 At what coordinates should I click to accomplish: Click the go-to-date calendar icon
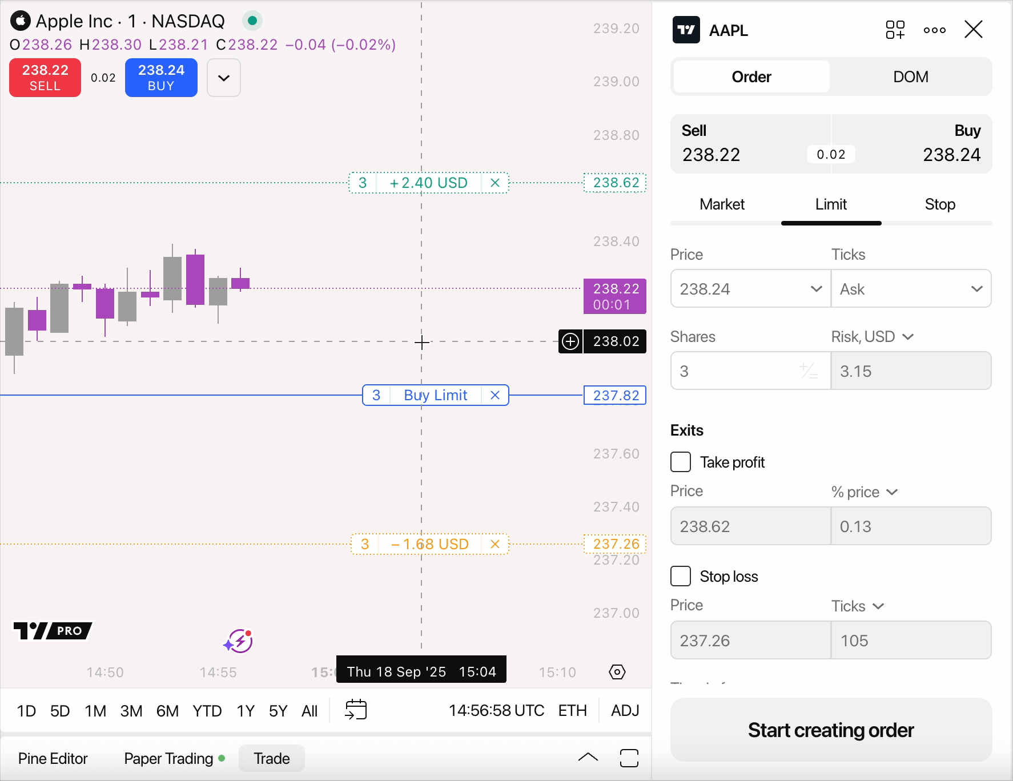coord(356,710)
